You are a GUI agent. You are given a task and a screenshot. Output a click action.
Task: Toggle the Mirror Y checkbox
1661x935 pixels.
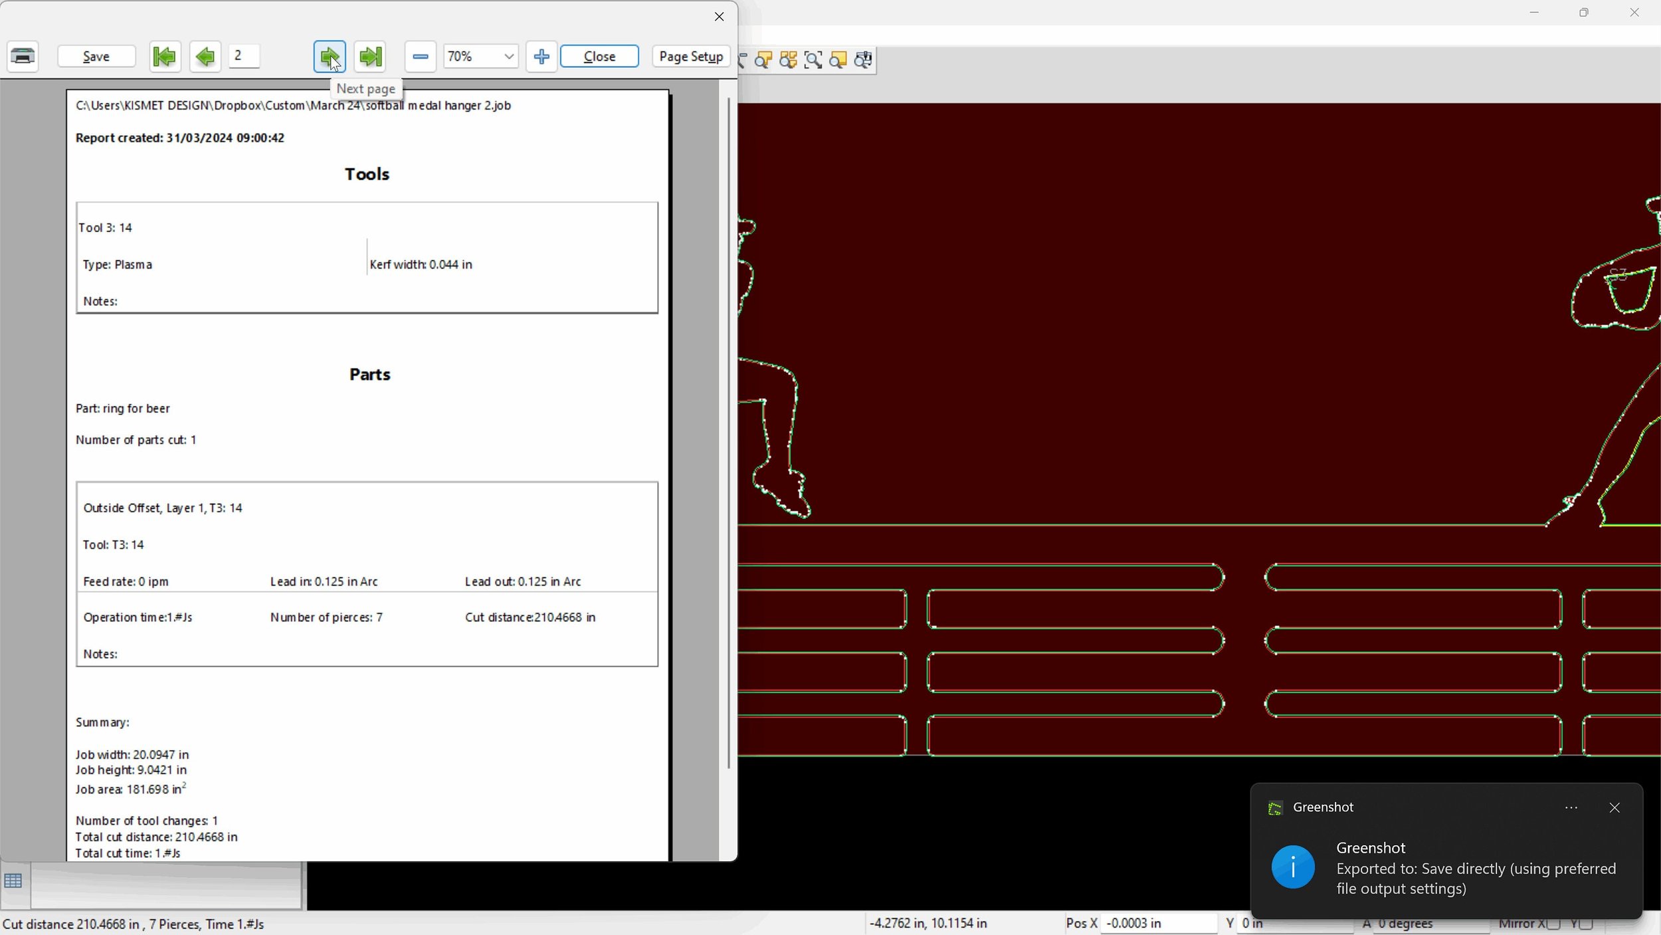1586,924
